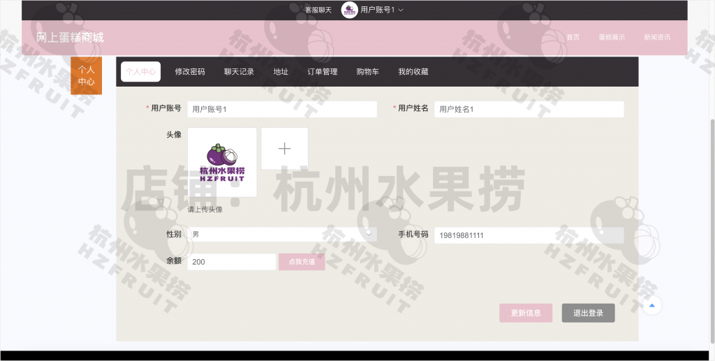This screenshot has width=715, height=361.
Task: Click the plus icon to upload avatar
Action: [285, 149]
